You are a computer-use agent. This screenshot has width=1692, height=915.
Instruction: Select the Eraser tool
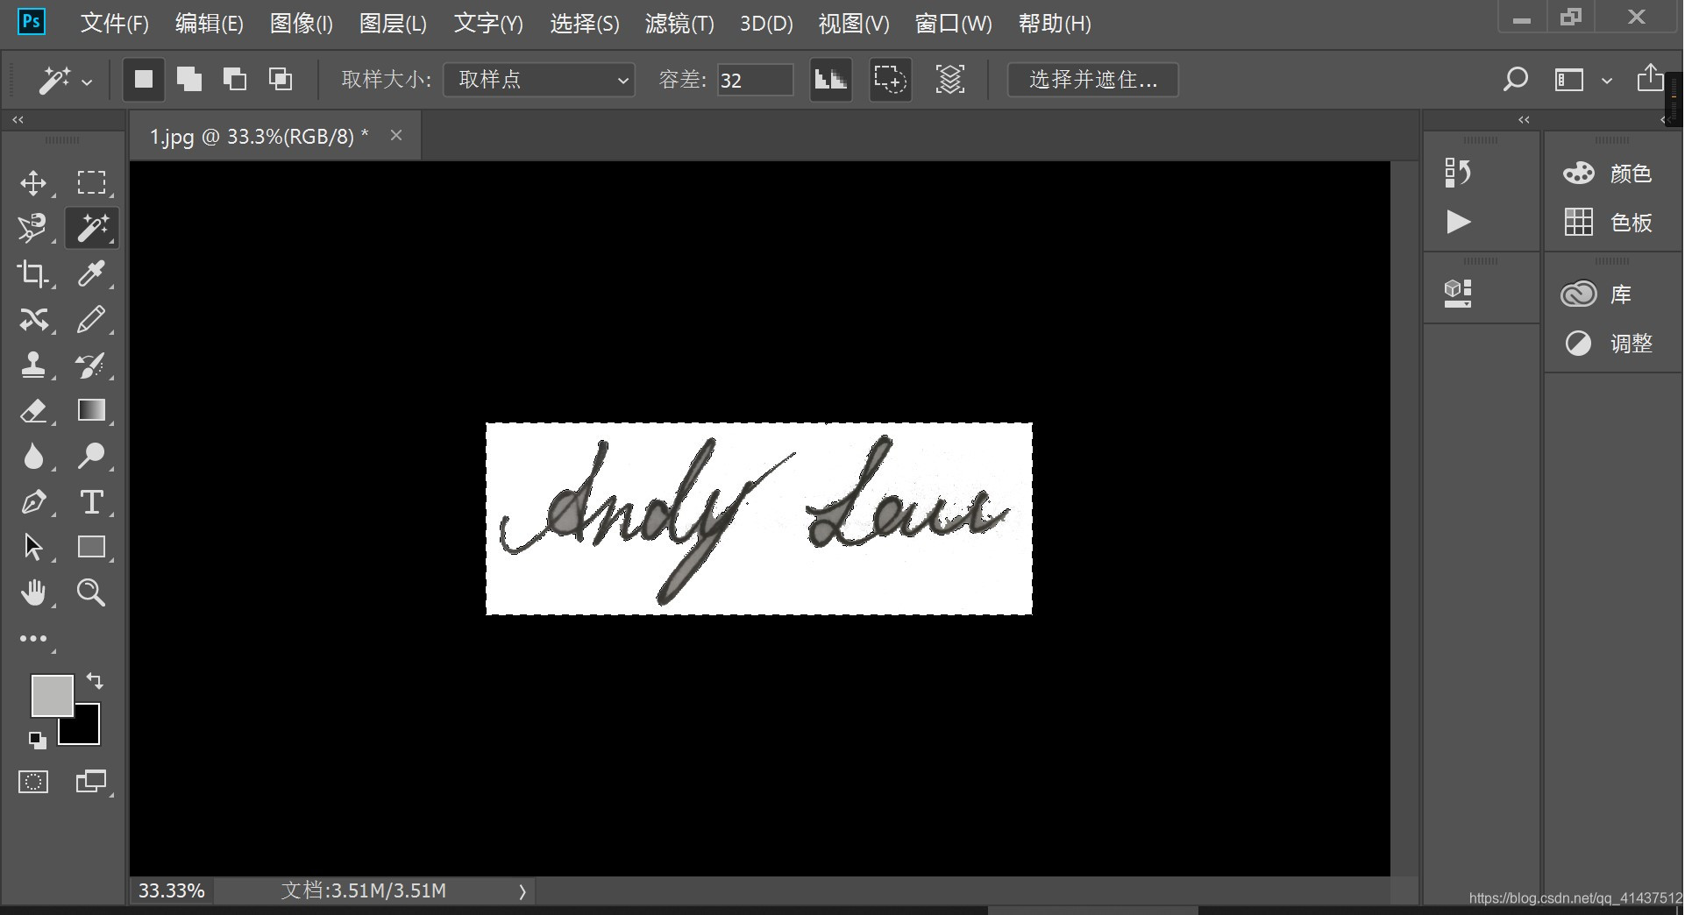(33, 411)
